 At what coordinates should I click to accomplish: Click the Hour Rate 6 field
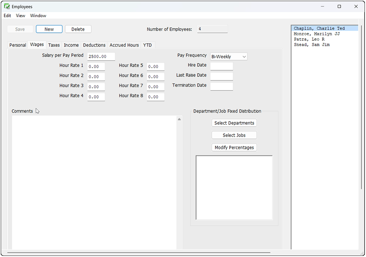pos(156,77)
